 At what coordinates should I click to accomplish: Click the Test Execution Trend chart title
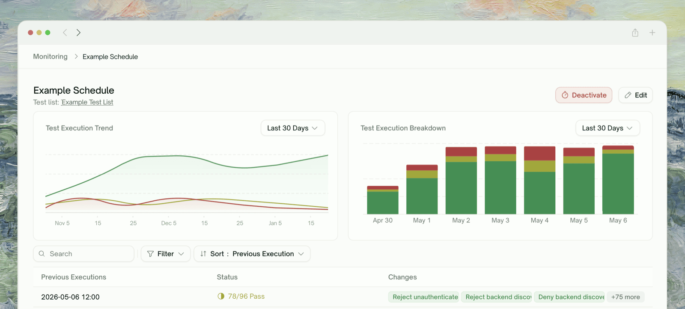coord(79,128)
